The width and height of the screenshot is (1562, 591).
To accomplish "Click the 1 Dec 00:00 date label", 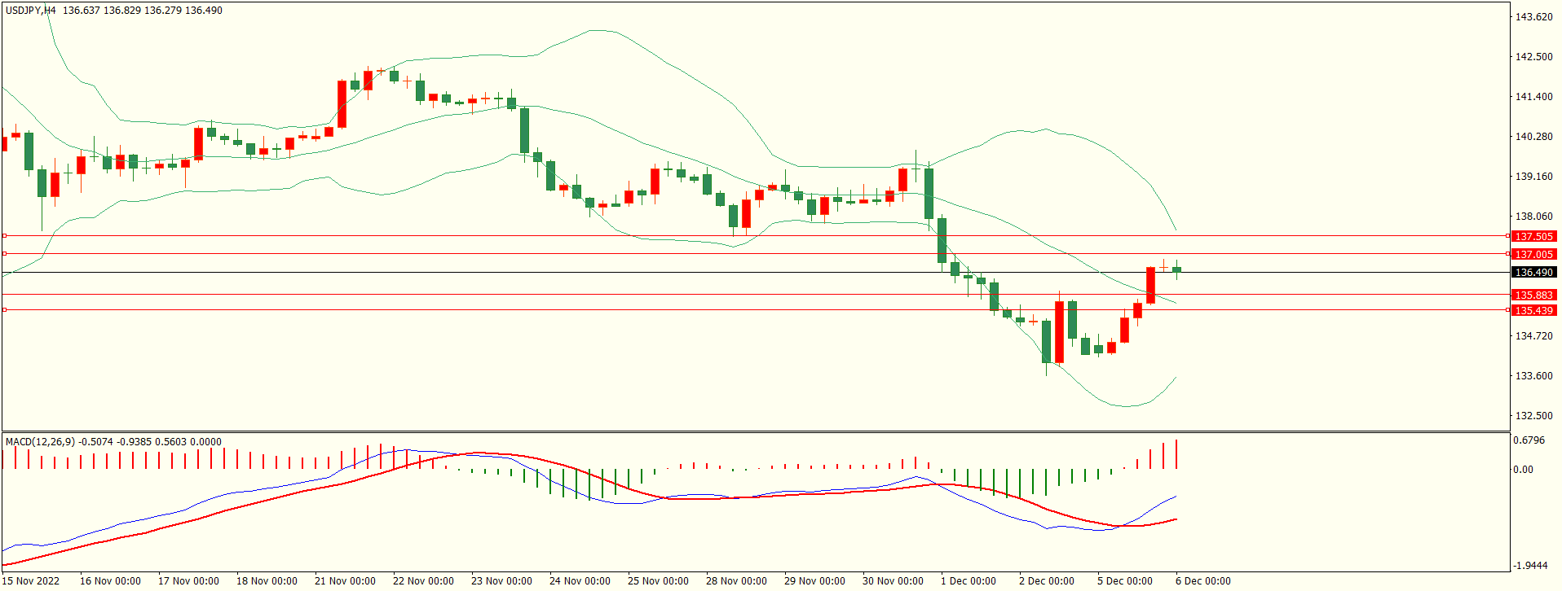I will click(x=968, y=581).
